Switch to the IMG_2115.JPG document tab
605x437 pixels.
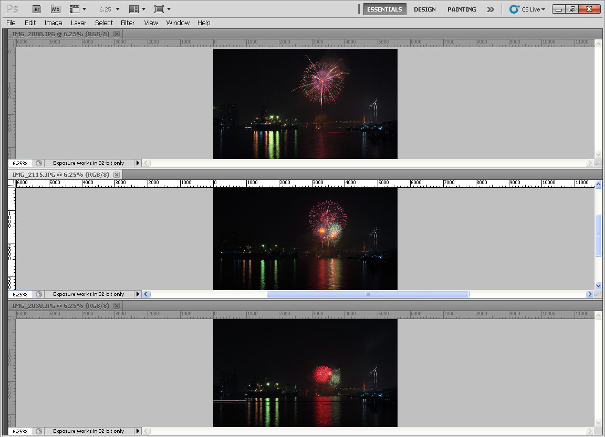(60, 175)
